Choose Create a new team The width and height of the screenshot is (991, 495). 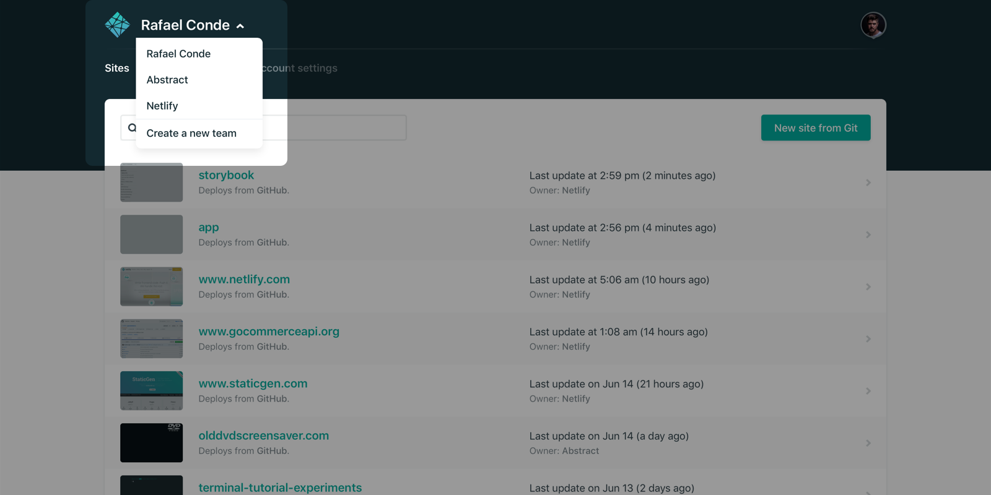(x=191, y=133)
